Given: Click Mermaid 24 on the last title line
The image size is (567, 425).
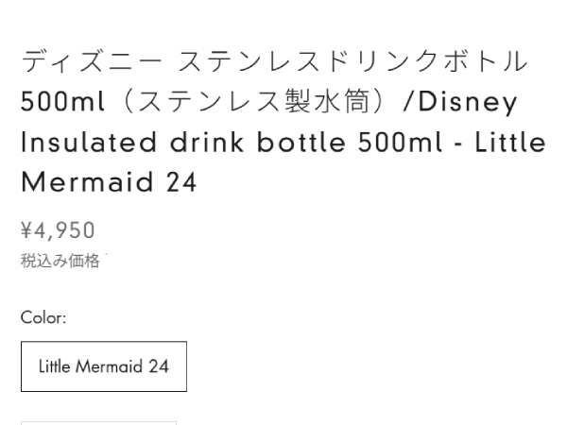Looking at the screenshot, I should (109, 182).
